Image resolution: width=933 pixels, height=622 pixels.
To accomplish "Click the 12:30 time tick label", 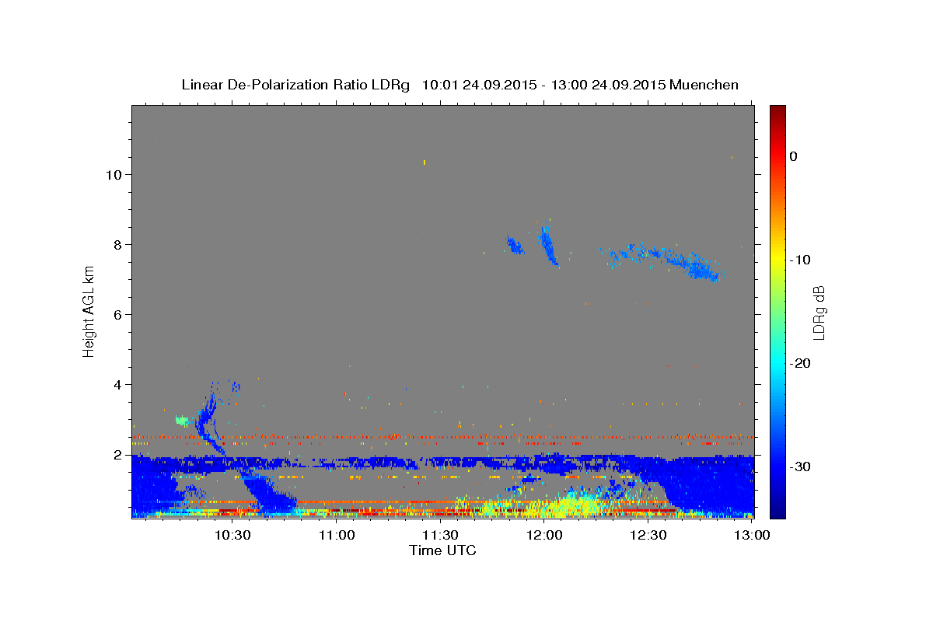I will 648,535.
